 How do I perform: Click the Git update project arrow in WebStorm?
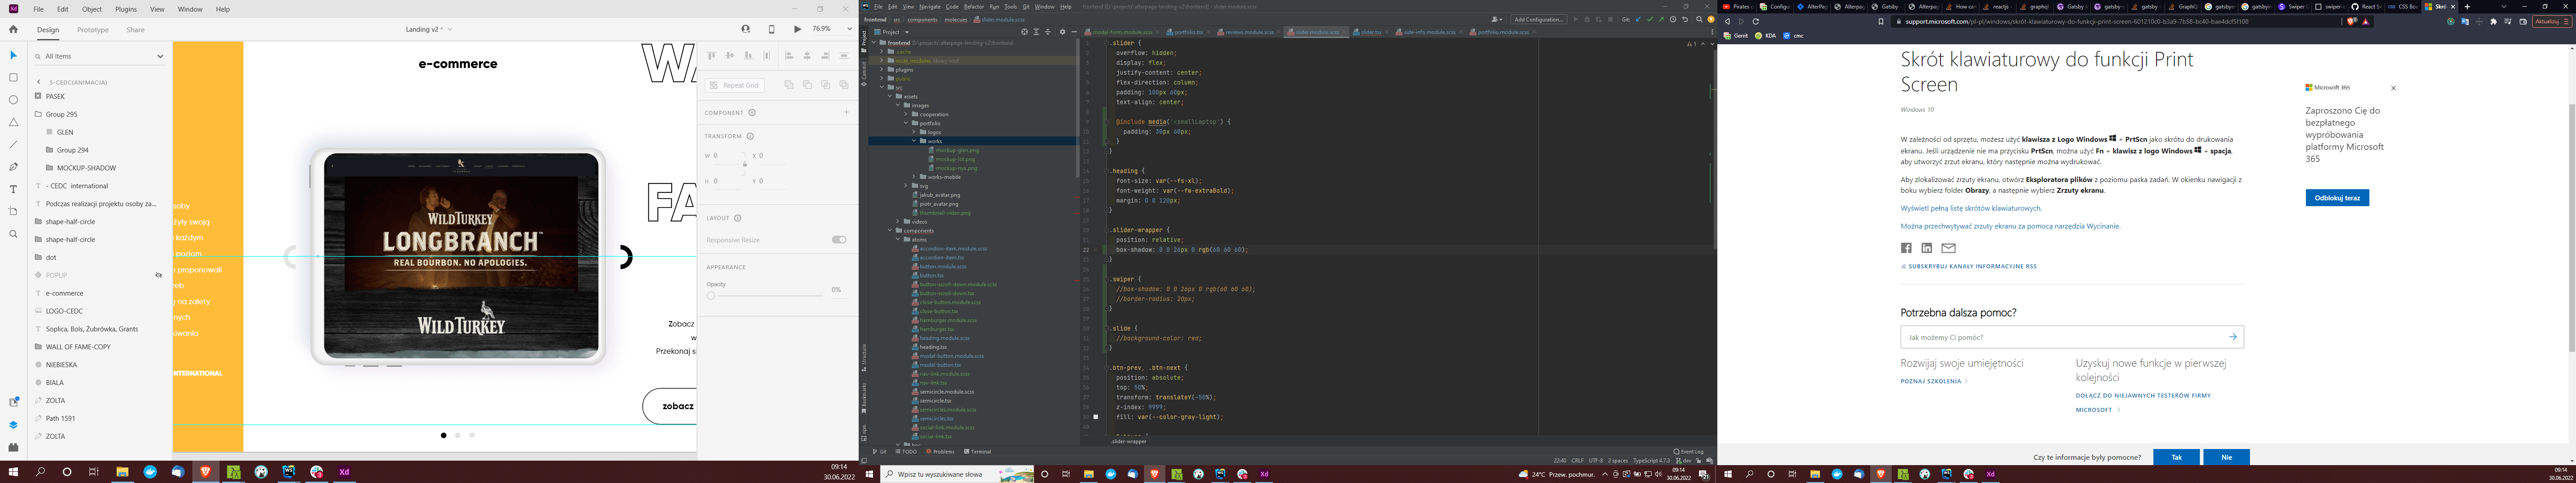point(1638,19)
